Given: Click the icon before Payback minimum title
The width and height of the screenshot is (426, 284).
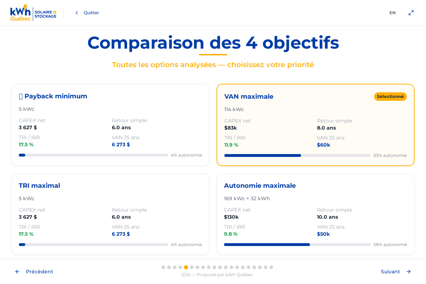Looking at the screenshot, I should pos(20,96).
